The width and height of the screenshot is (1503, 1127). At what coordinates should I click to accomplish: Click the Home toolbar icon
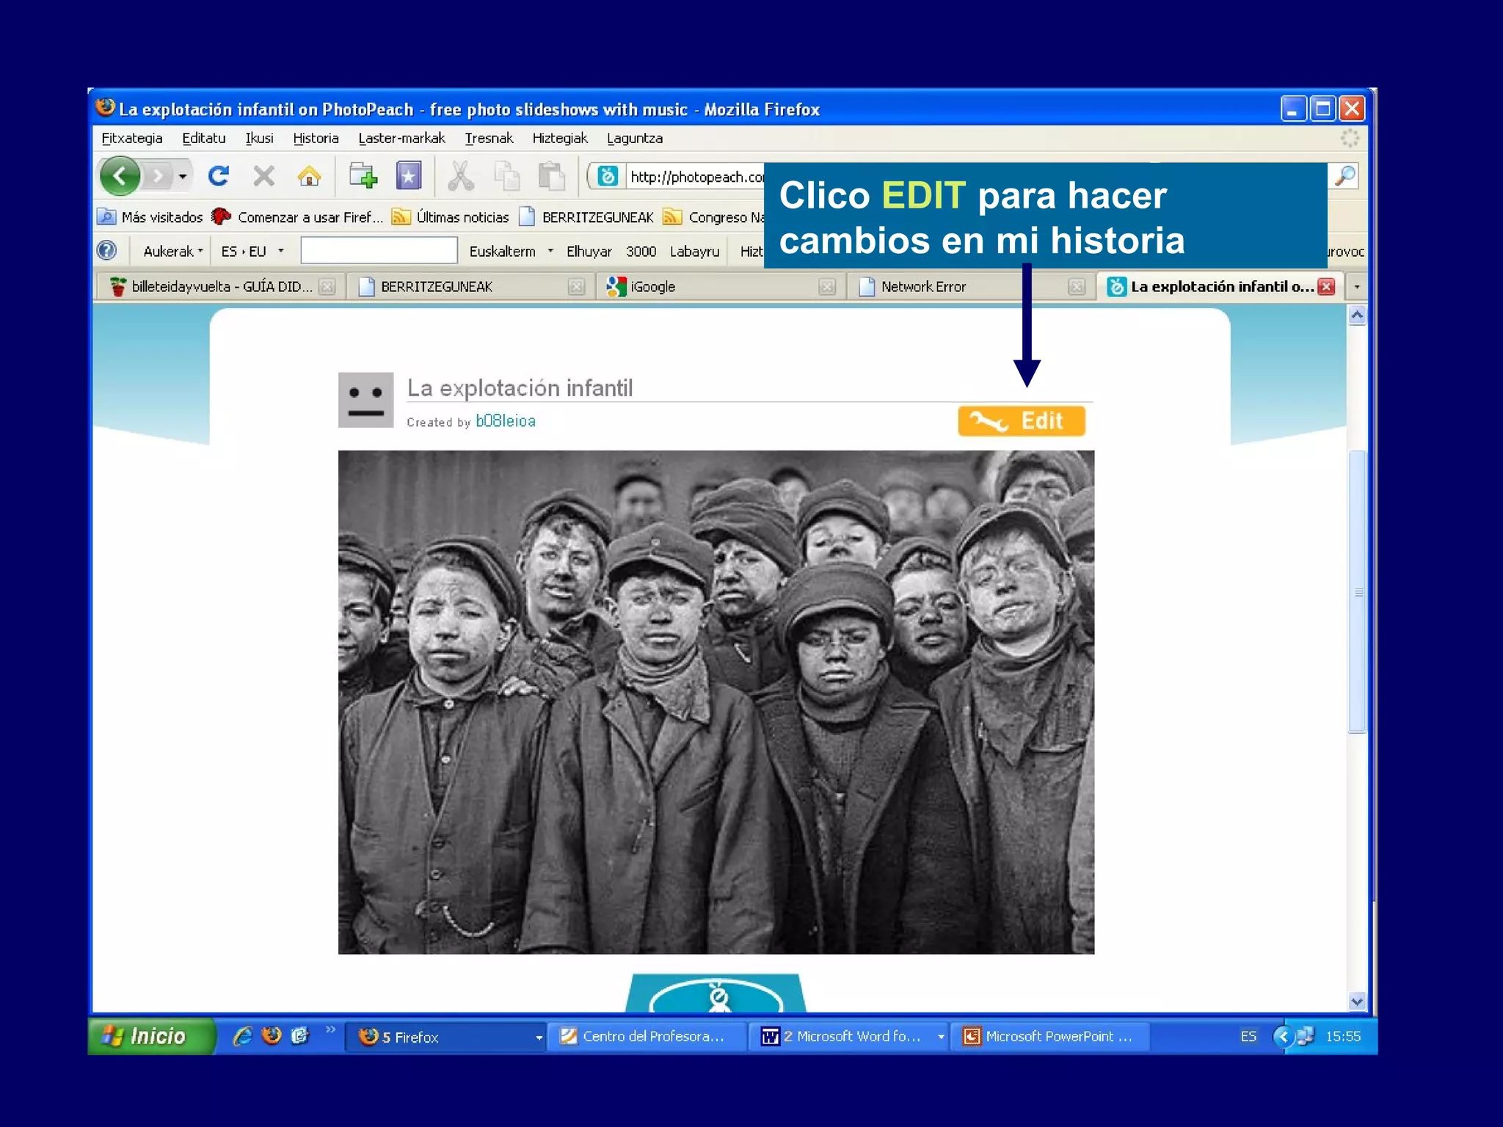coord(309,176)
